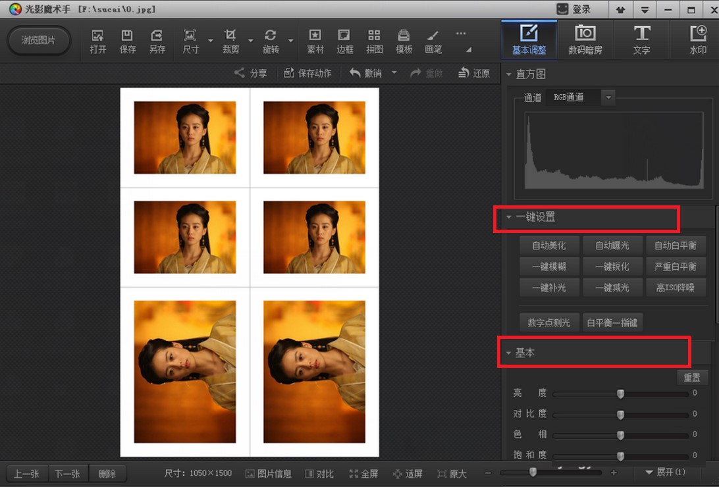This screenshot has width=719, height=487.
Task: Select the 画笔 (Brush) tool
Action: pos(433,36)
